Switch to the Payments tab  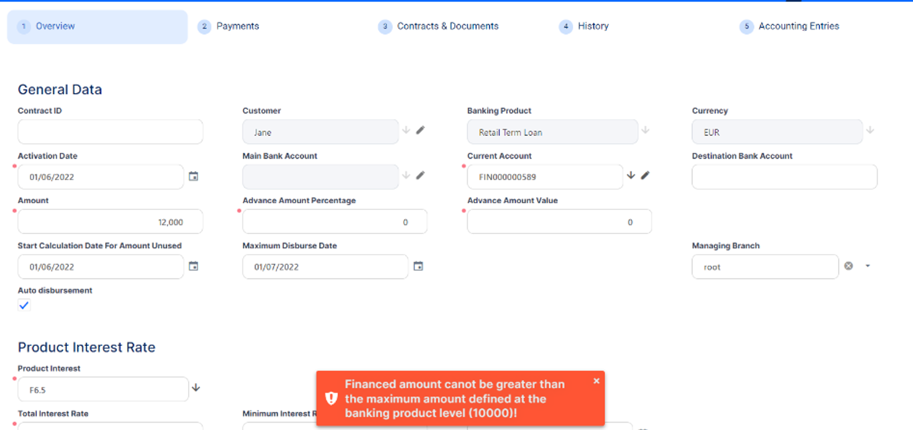click(x=237, y=26)
